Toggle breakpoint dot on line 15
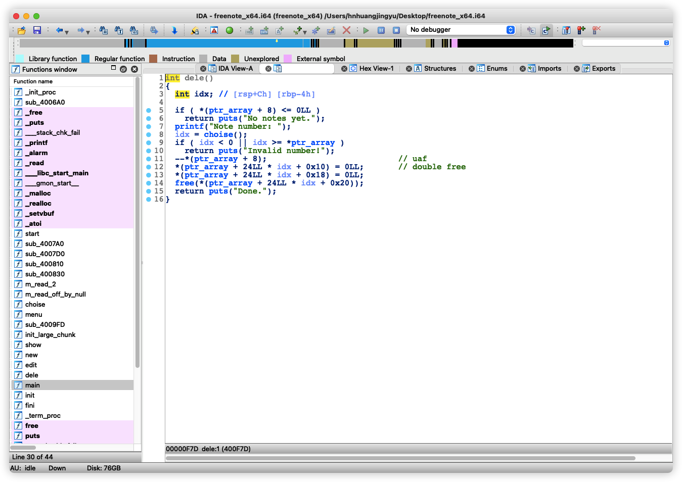Screen dimensions: 682x482 (x=149, y=191)
